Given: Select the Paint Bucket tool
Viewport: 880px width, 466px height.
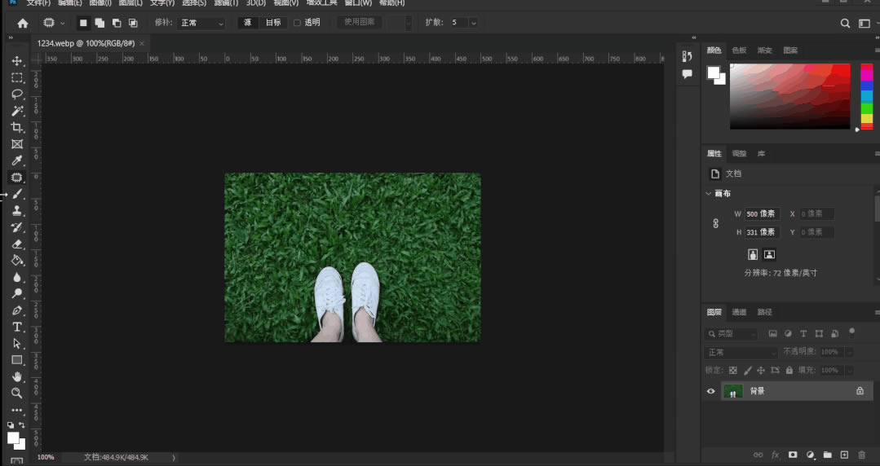Looking at the screenshot, I should tap(17, 260).
